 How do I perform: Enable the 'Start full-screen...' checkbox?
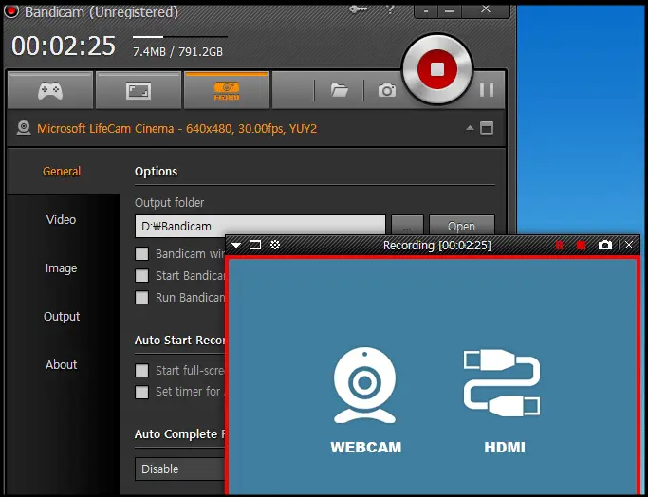pos(141,370)
